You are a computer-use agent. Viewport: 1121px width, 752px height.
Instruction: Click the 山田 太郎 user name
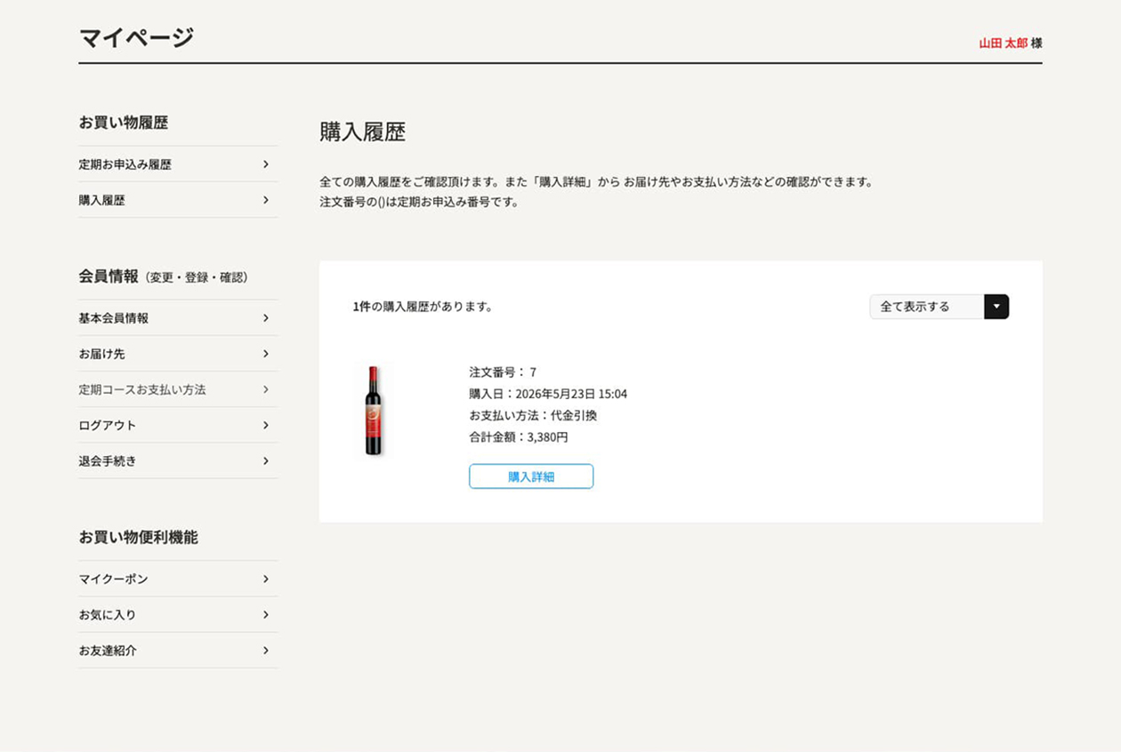[x=1003, y=43]
